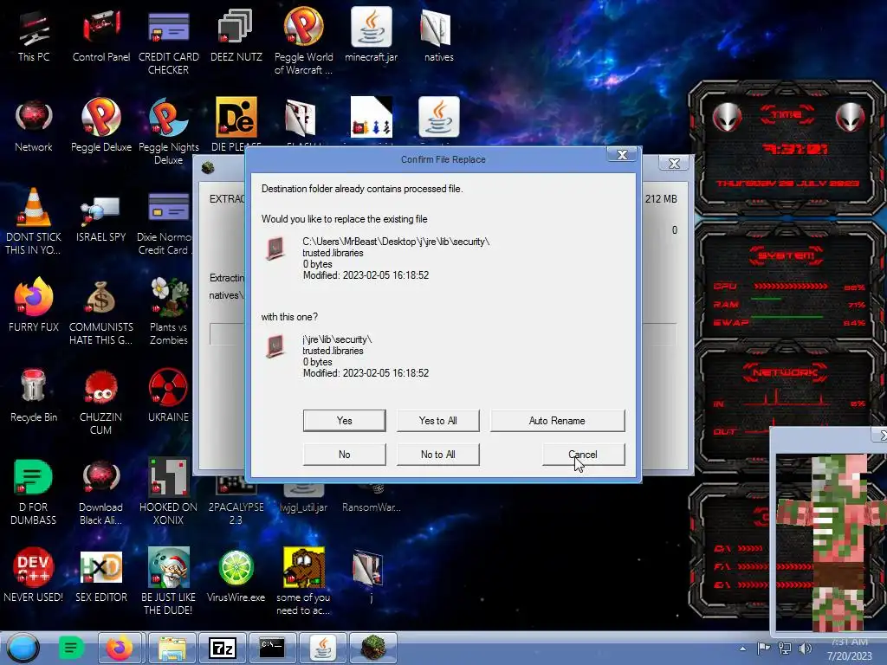The image size is (887, 665).
Task: Launch Peggle Nights Deluxe icon
Action: [169, 132]
